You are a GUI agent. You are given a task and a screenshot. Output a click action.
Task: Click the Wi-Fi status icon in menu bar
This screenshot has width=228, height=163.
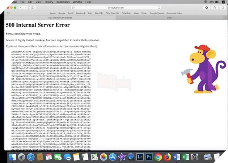tap(206, 2)
